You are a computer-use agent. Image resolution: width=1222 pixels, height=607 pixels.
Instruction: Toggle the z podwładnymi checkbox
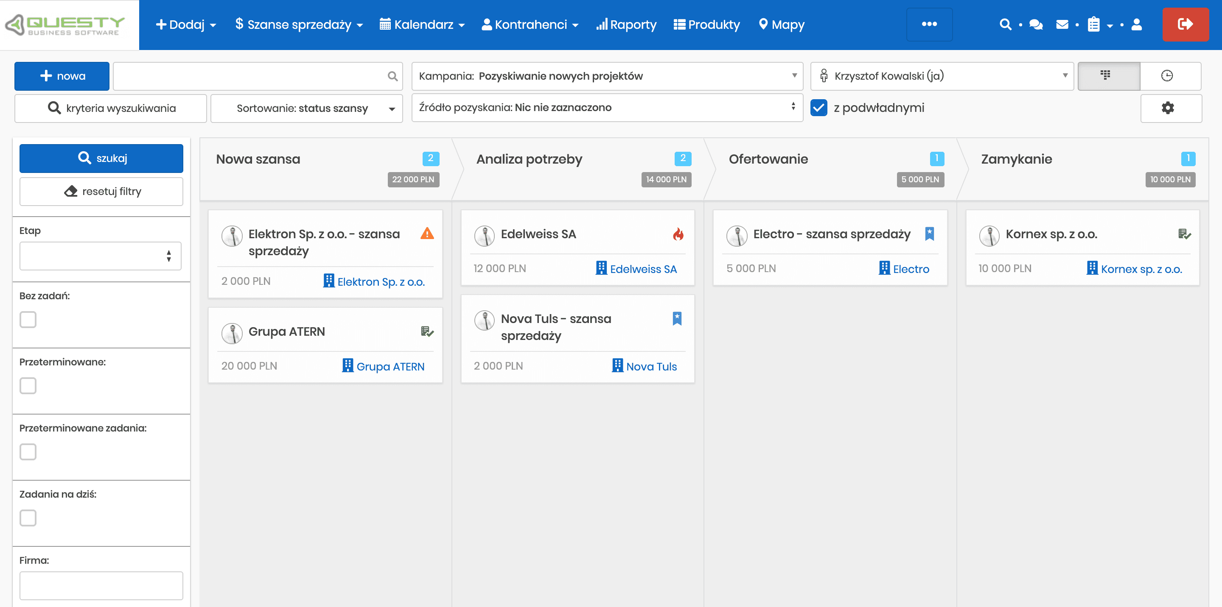click(818, 108)
